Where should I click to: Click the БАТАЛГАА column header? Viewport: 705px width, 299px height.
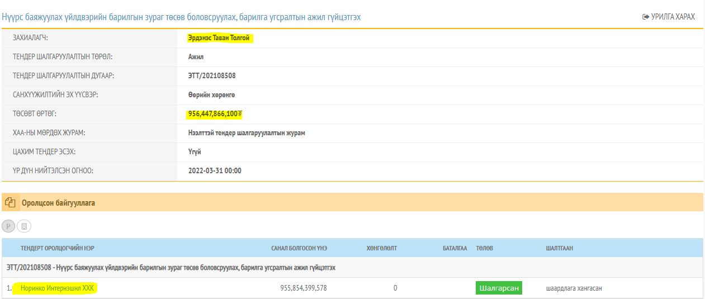pyautogui.click(x=455, y=248)
